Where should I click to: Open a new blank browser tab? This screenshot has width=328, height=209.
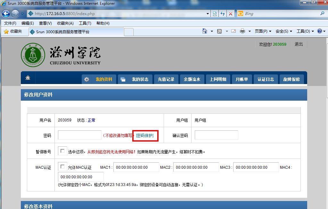[129, 32]
